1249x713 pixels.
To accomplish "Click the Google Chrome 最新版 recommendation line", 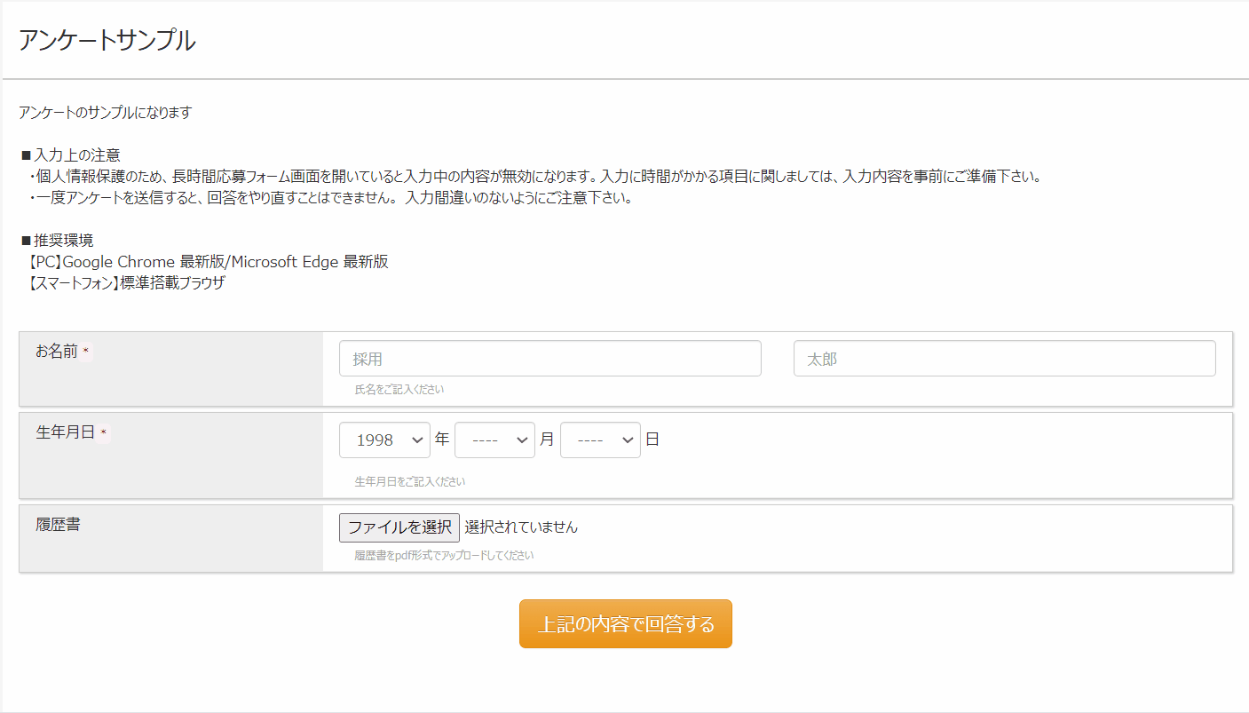I will coord(204,262).
